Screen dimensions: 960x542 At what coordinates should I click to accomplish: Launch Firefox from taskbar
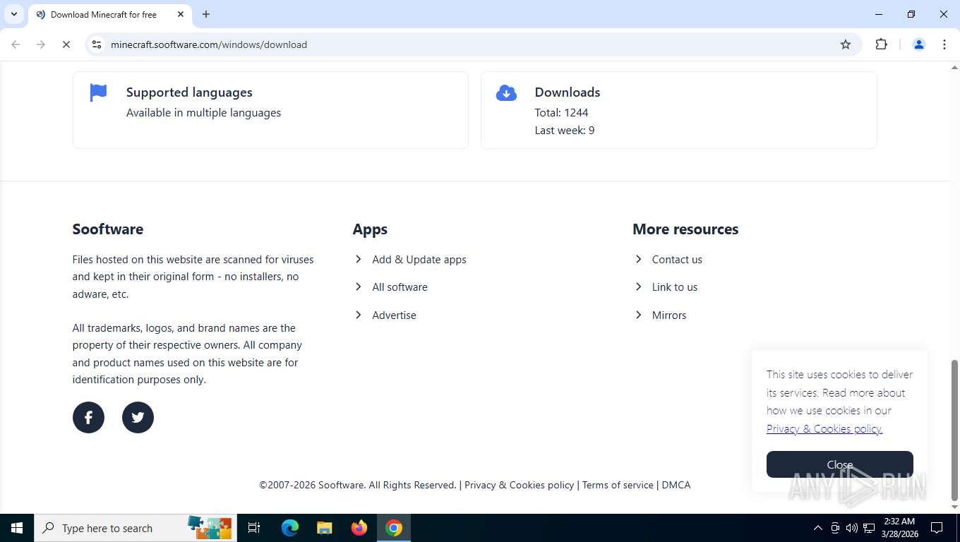[359, 528]
